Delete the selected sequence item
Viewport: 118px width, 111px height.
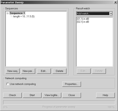coord(60,71)
